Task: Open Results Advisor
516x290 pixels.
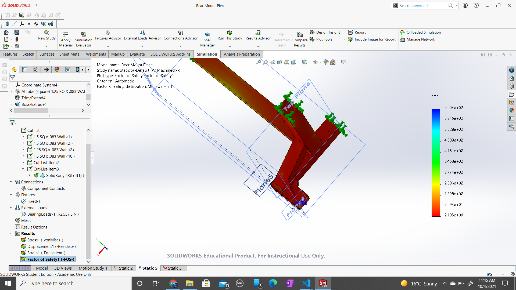Action: click(258, 35)
